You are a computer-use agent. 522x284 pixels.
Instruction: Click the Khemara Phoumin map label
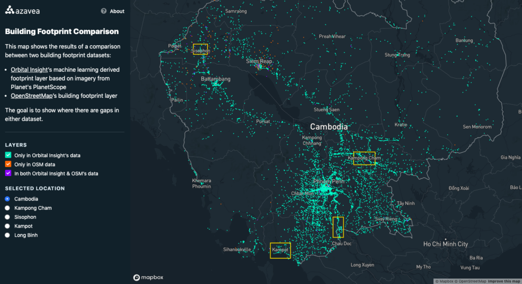pyautogui.click(x=201, y=183)
